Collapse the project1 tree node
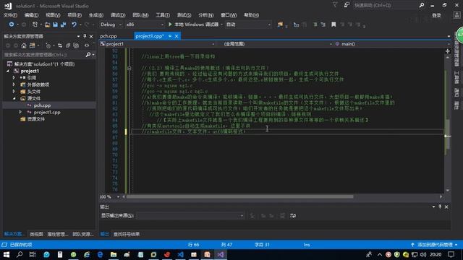This screenshot has height=260, width=463. click(8, 71)
